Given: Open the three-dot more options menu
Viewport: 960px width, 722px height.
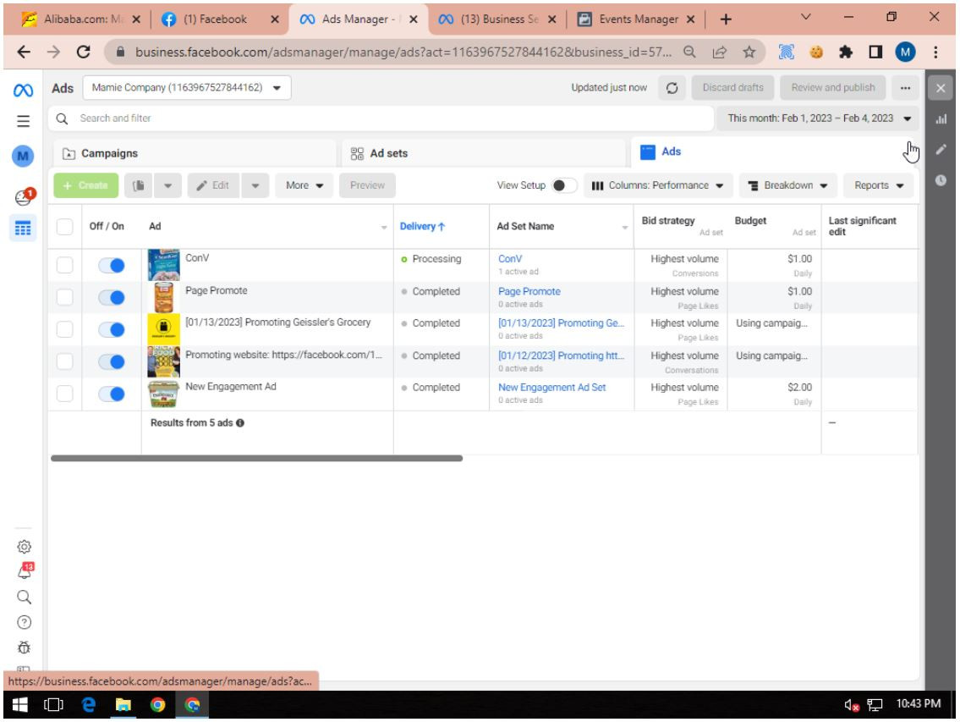Looking at the screenshot, I should tap(905, 88).
